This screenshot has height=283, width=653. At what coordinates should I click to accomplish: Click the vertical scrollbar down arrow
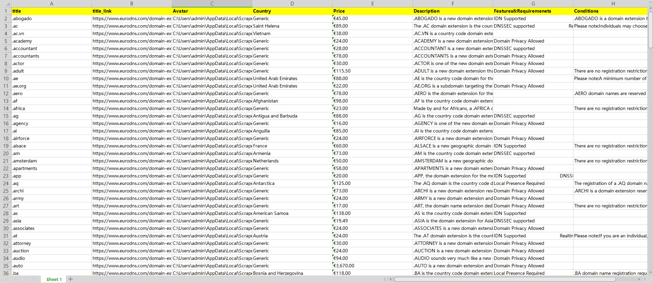(650, 273)
